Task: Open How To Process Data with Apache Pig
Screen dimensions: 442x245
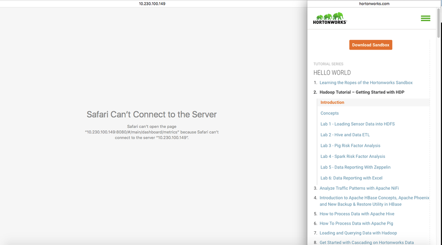Action: 356,223
